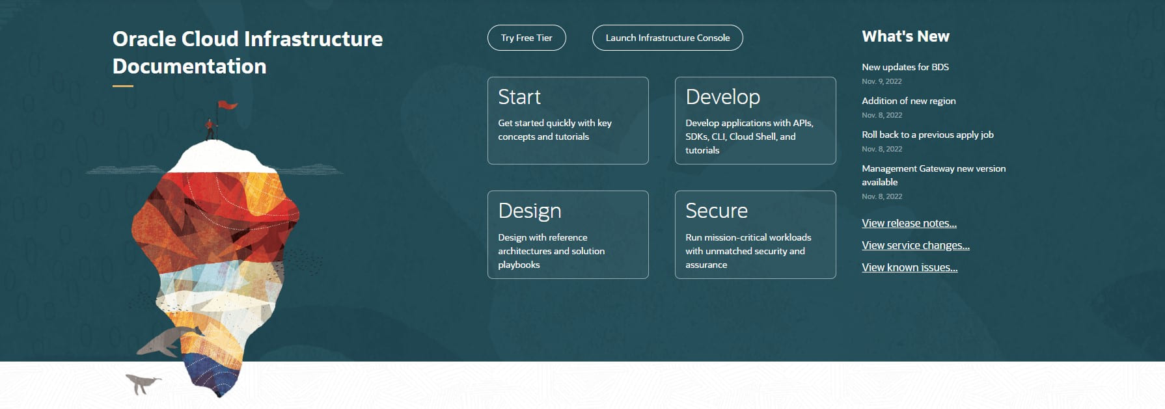Click the What's New heading

(x=905, y=36)
